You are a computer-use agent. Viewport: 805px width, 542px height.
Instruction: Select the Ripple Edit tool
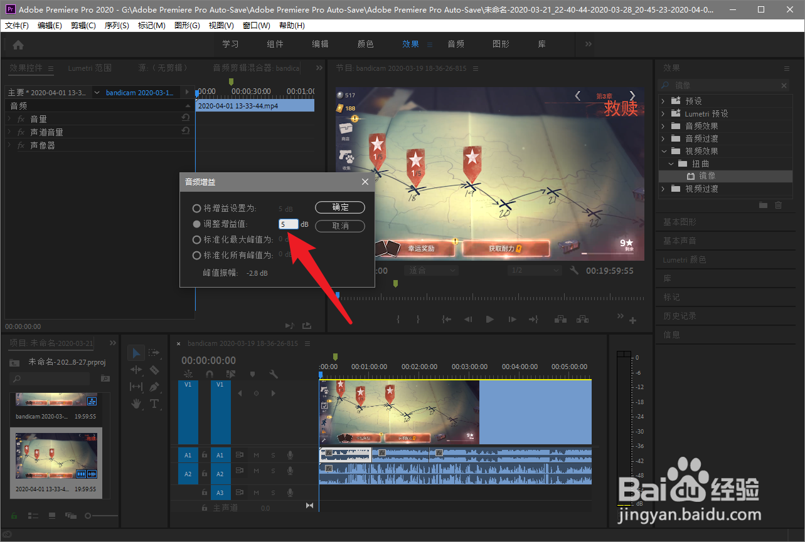(x=136, y=370)
